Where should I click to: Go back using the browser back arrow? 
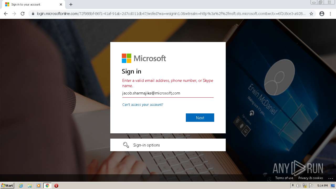pyautogui.click(x=6, y=14)
